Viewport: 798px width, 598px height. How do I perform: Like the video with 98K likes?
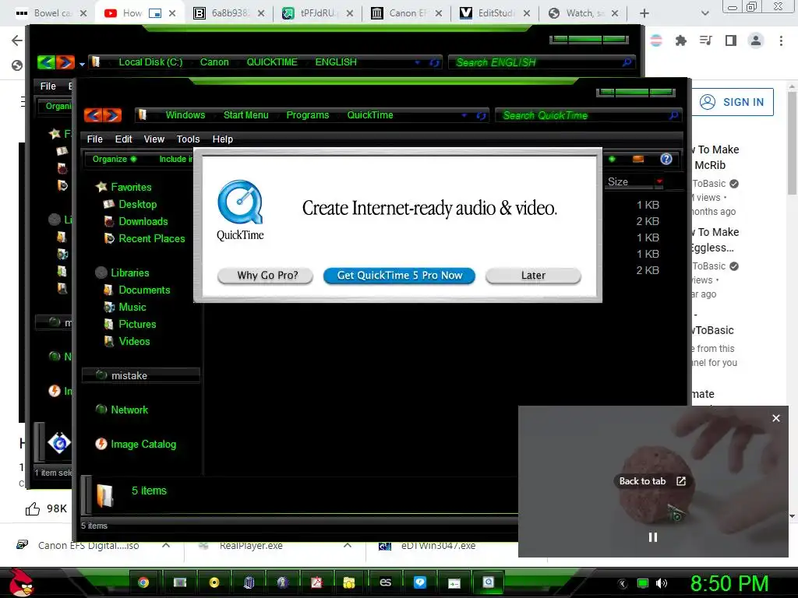click(33, 508)
